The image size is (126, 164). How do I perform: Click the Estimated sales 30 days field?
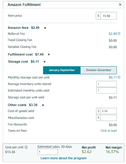48,152
